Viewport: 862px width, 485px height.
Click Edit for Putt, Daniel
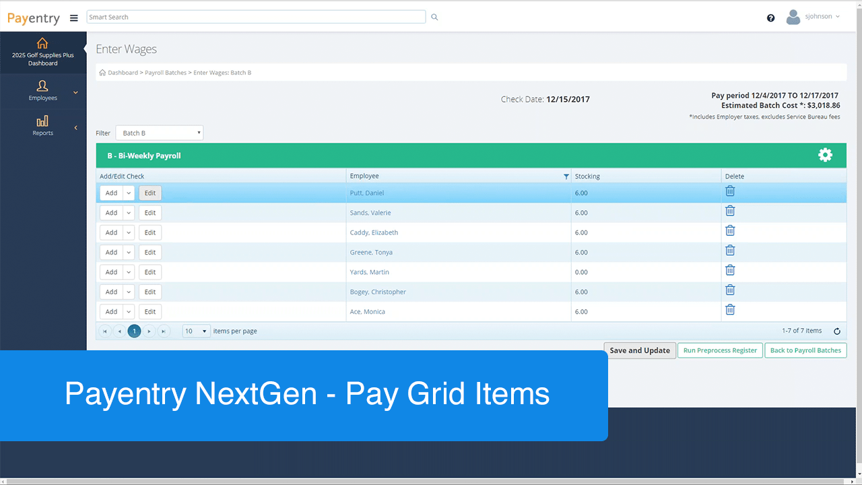(x=150, y=193)
